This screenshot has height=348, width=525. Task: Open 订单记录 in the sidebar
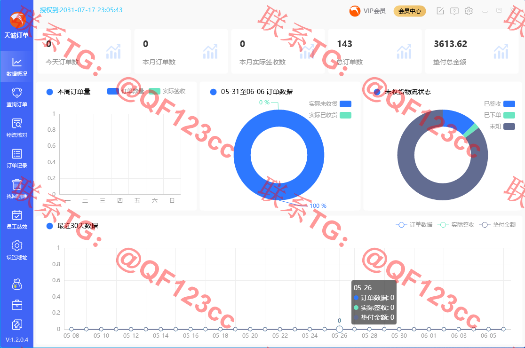click(x=17, y=158)
